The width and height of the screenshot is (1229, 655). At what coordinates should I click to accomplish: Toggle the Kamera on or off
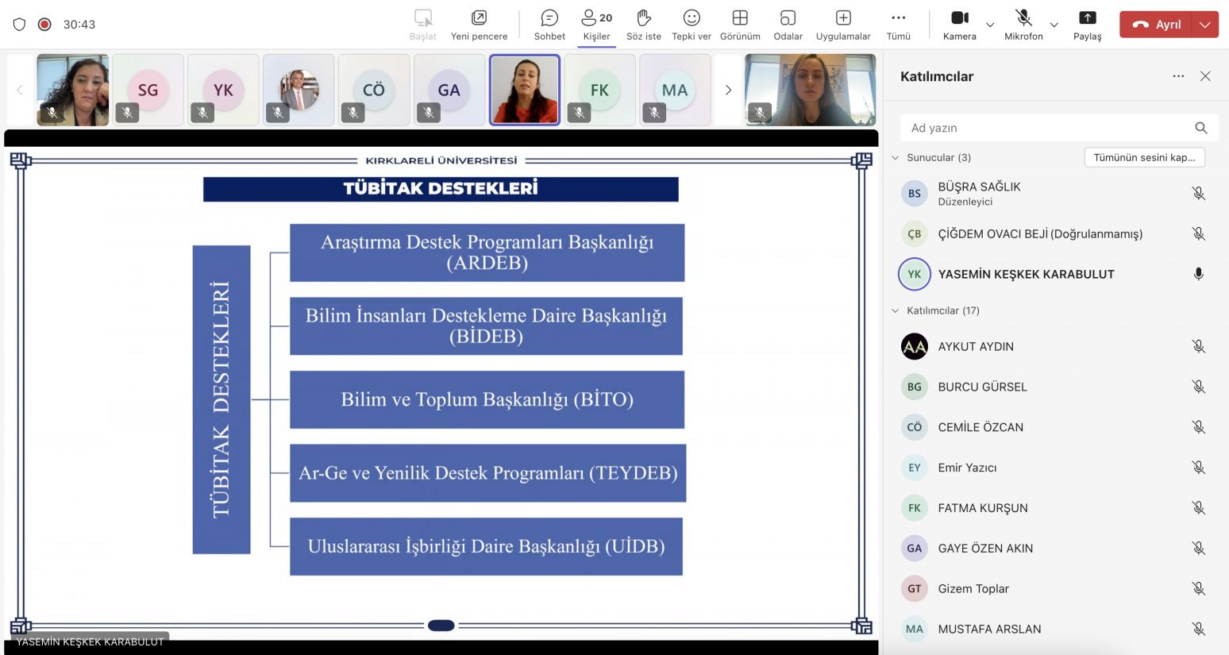959,25
